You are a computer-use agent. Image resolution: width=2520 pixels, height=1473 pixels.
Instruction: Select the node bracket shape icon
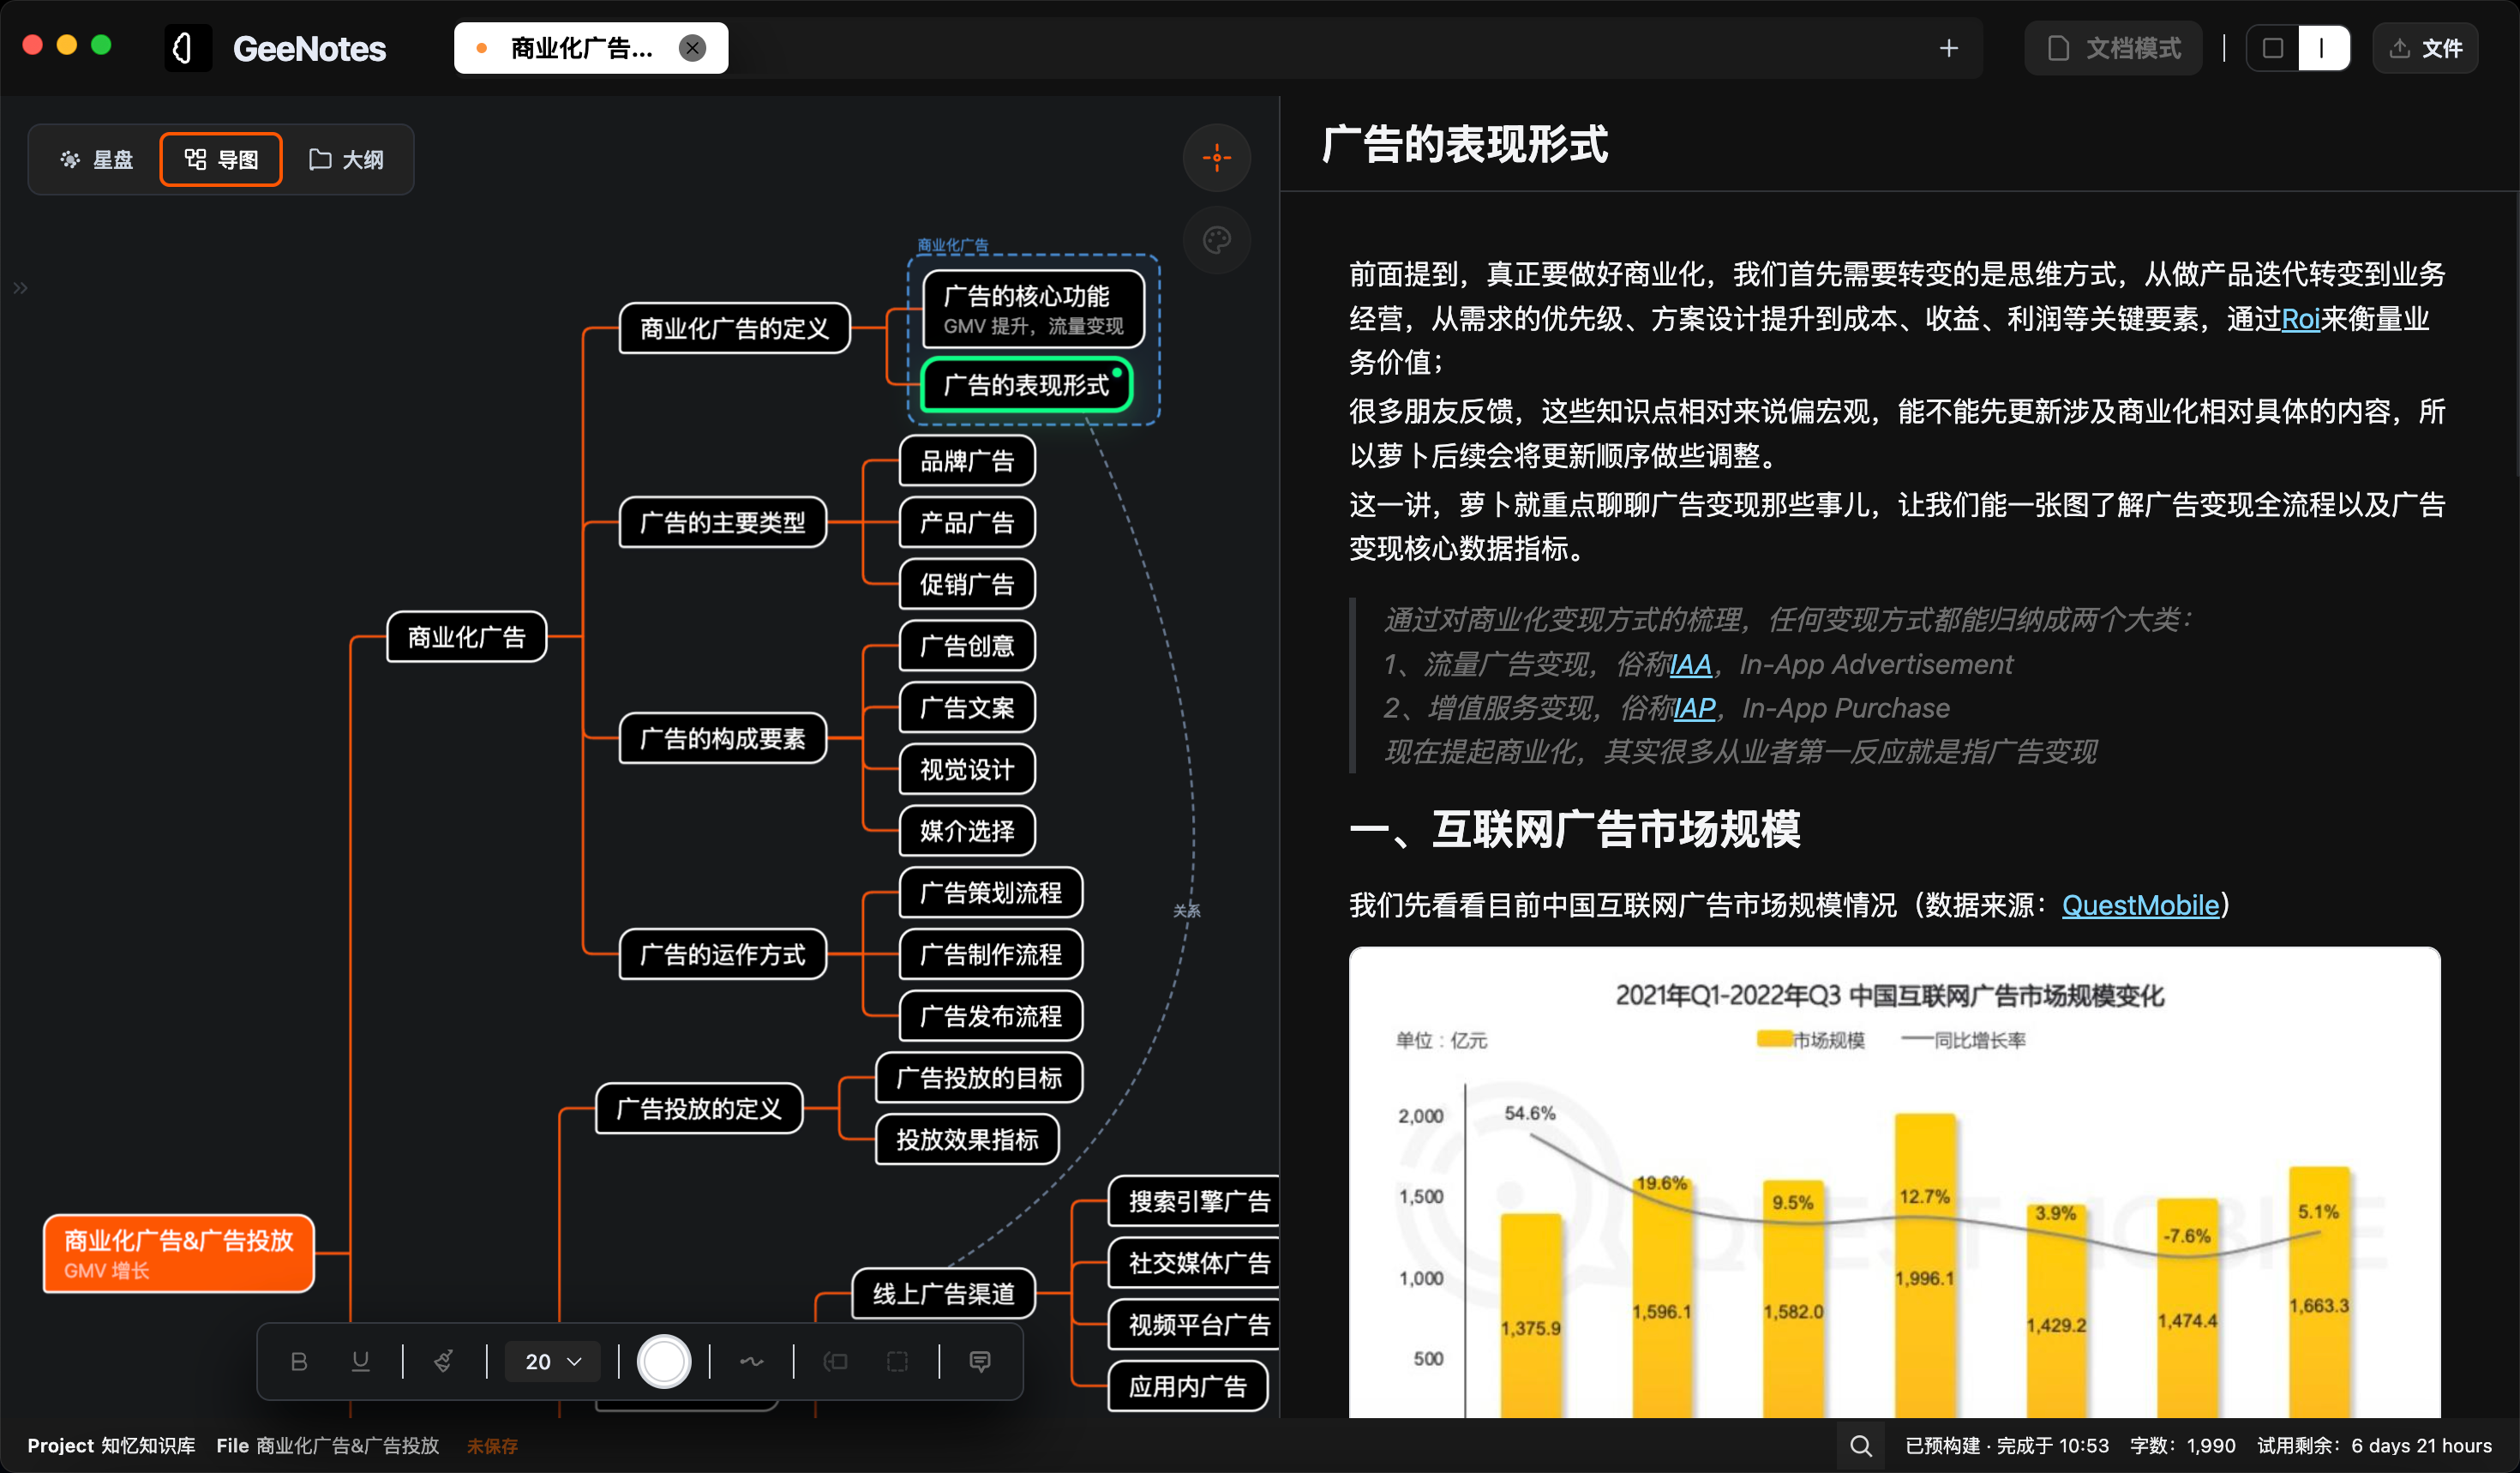tap(834, 1361)
